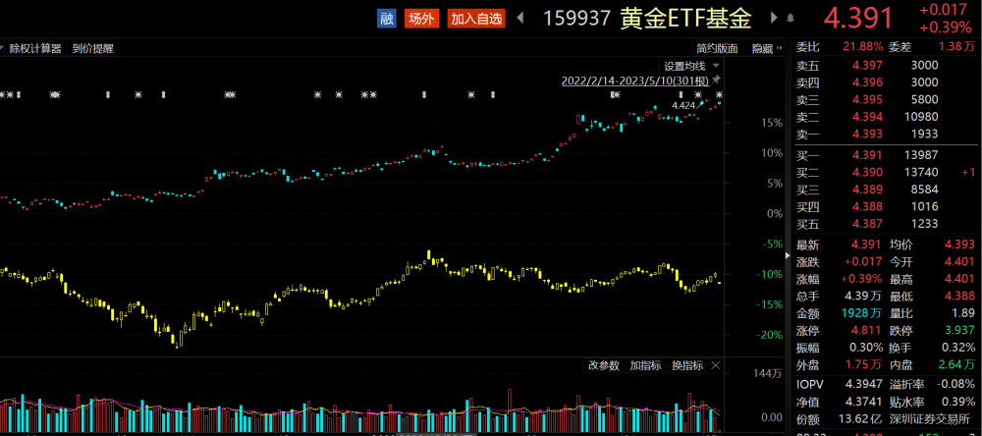
Task: Click 买五 bid price 4.387
Action: (x=867, y=224)
